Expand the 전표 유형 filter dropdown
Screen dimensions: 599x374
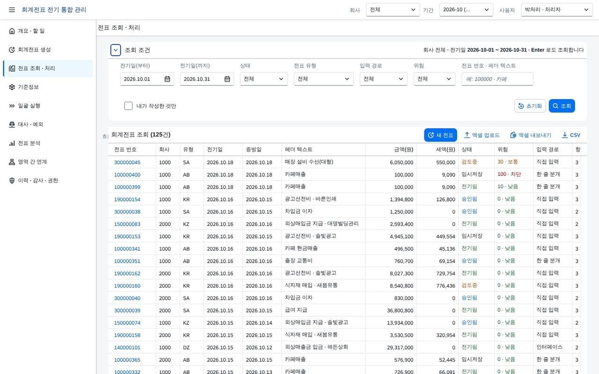pyautogui.click(x=324, y=79)
